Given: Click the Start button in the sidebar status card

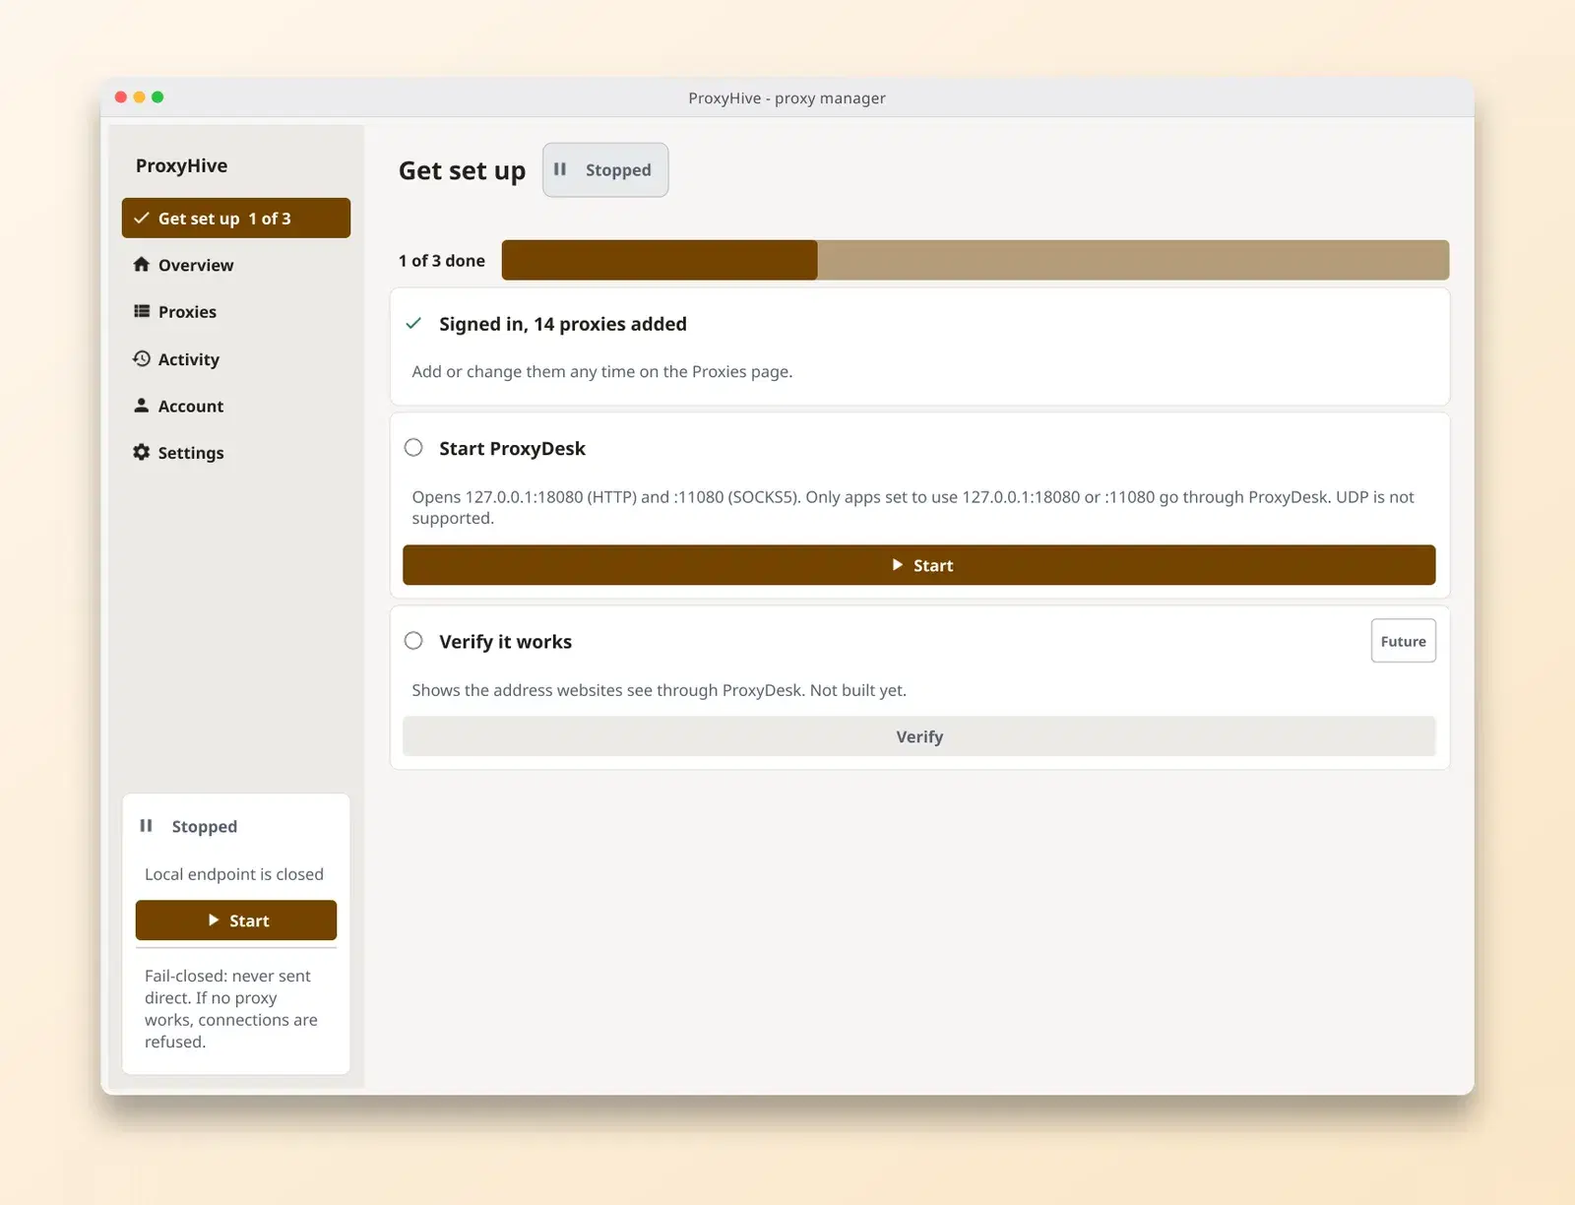Looking at the screenshot, I should point(236,920).
